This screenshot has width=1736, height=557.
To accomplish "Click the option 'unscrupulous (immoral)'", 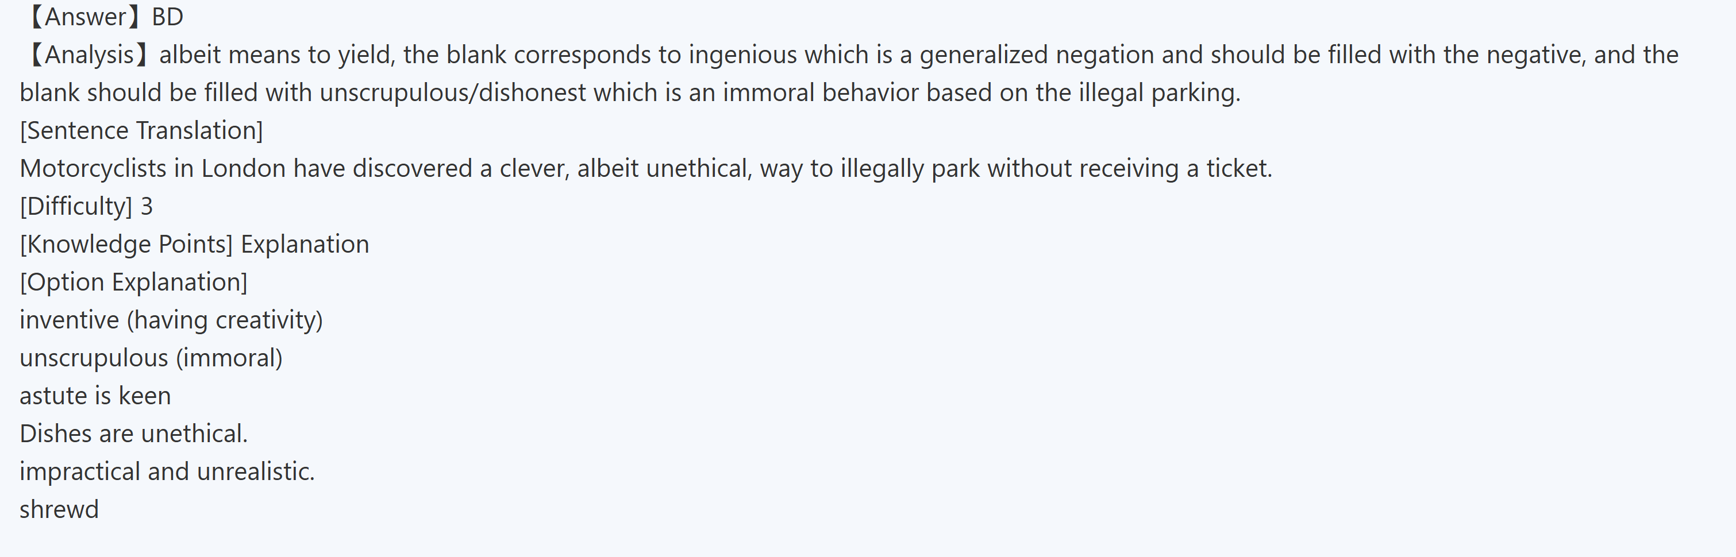I will click(x=151, y=358).
